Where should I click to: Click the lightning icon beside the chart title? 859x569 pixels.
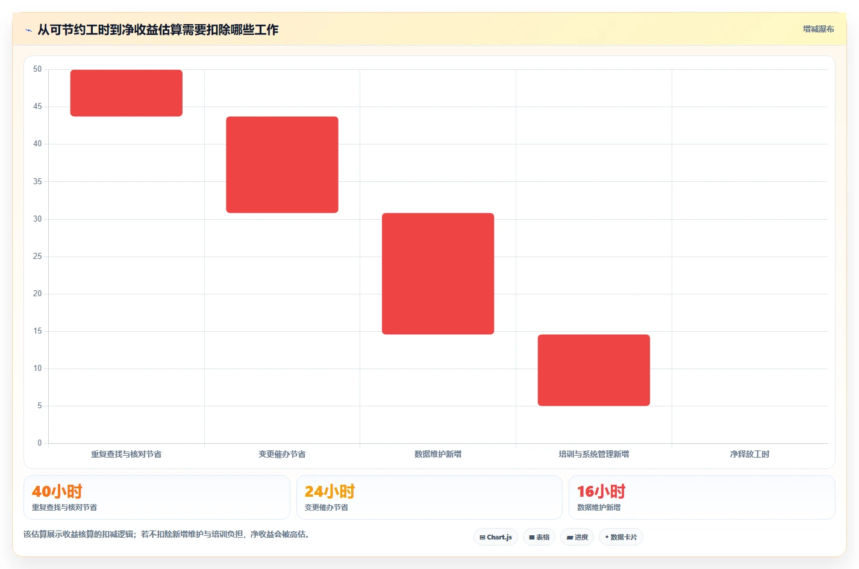(x=28, y=30)
